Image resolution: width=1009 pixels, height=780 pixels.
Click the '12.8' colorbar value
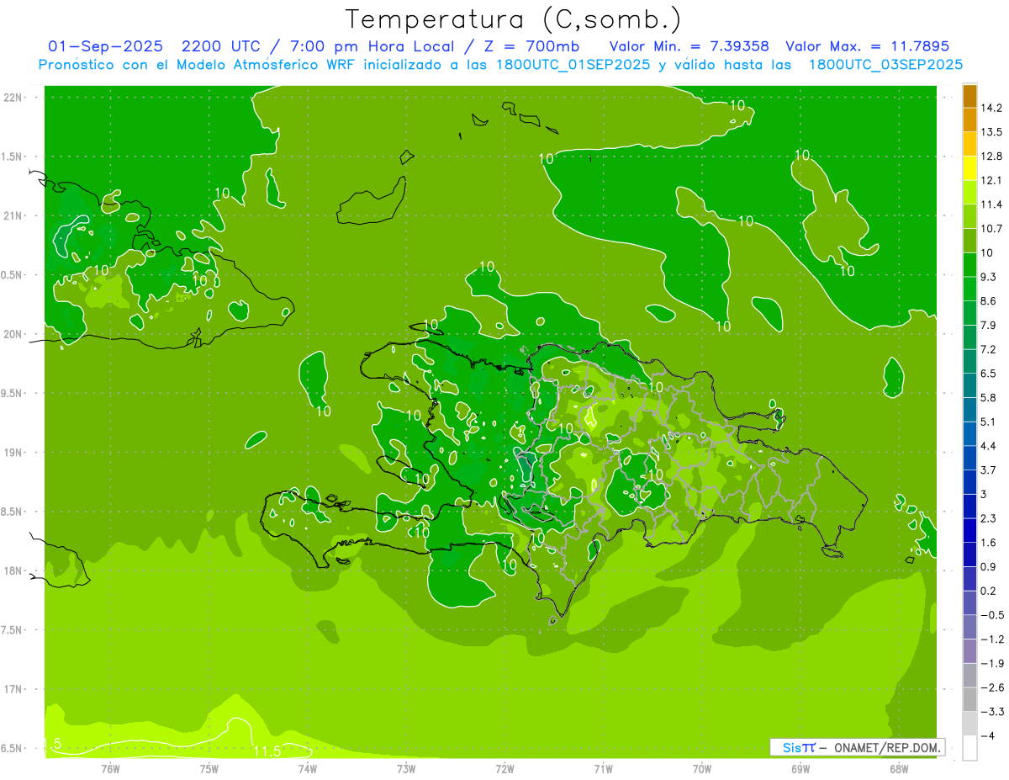[992, 156]
